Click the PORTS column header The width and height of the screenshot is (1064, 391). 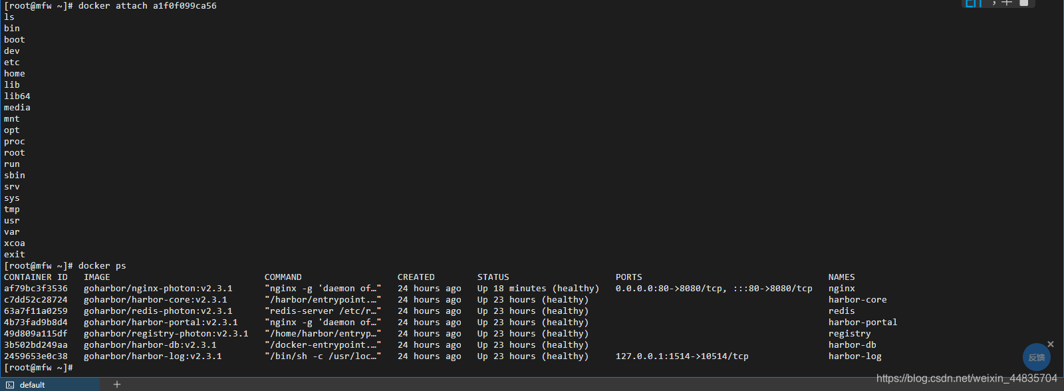(x=629, y=277)
